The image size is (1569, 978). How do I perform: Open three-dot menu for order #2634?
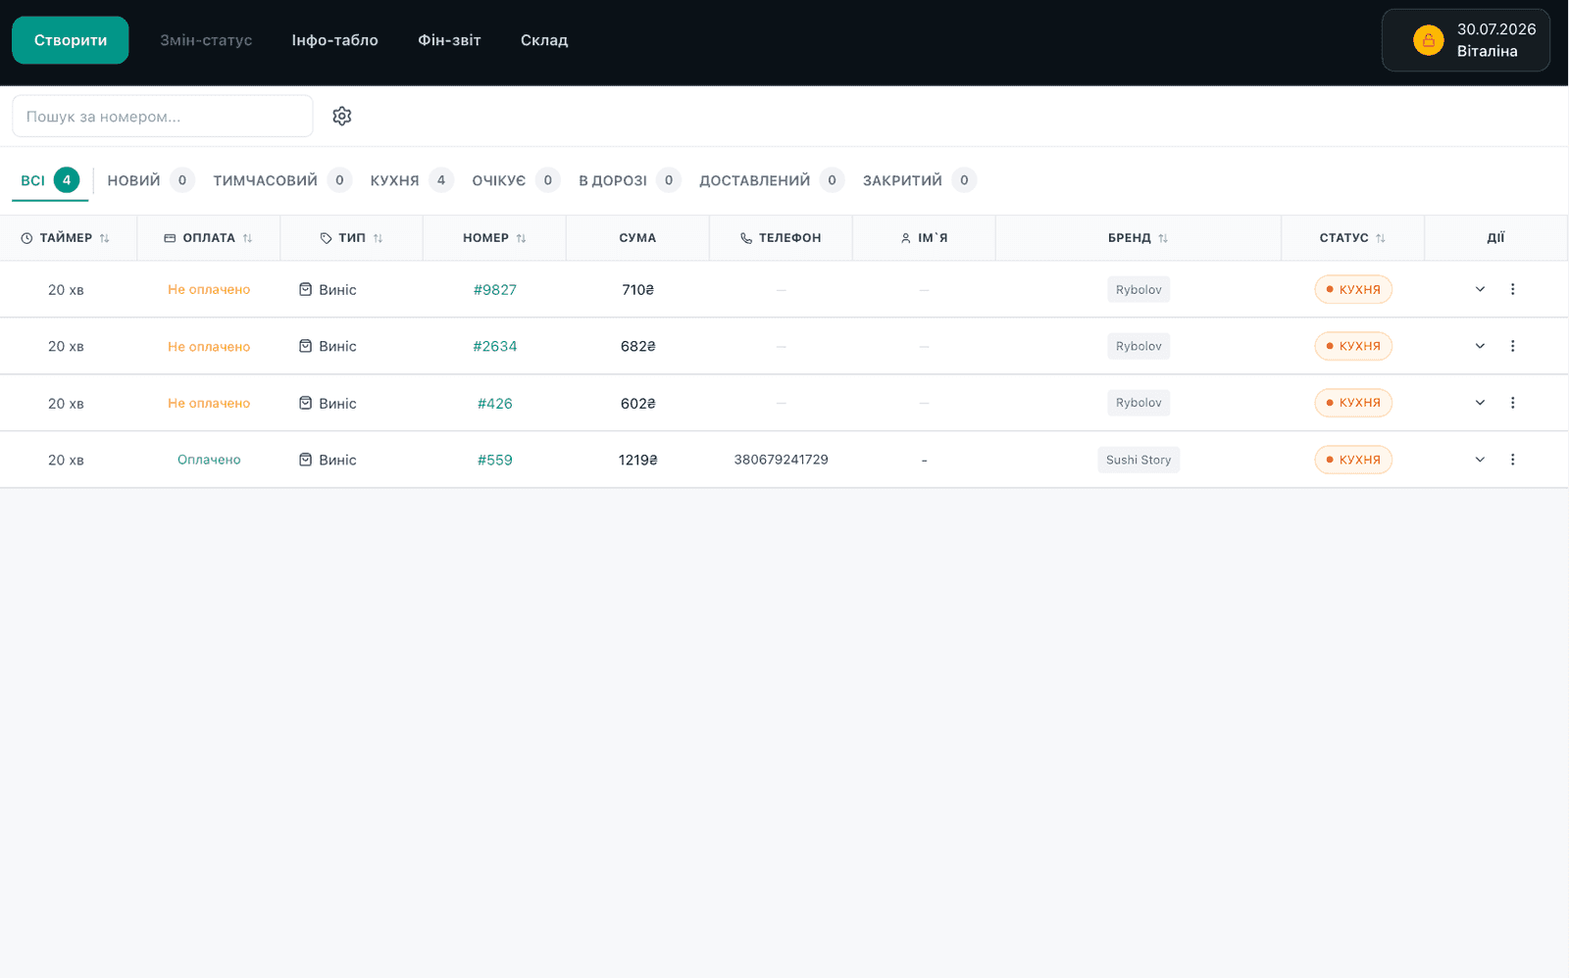click(1512, 346)
